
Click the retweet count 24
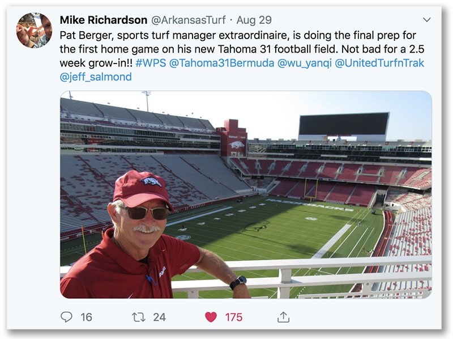click(160, 317)
